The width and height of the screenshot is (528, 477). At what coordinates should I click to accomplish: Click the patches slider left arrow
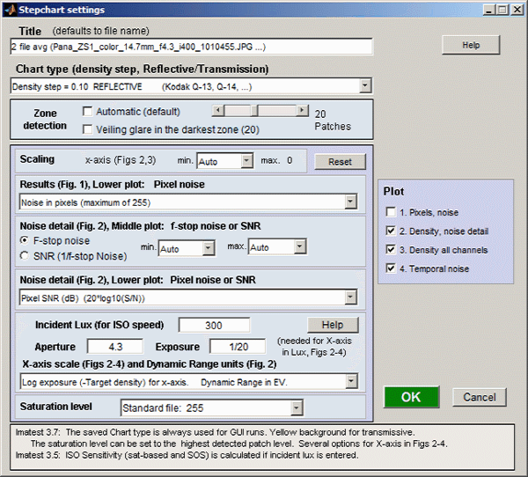coord(218,110)
